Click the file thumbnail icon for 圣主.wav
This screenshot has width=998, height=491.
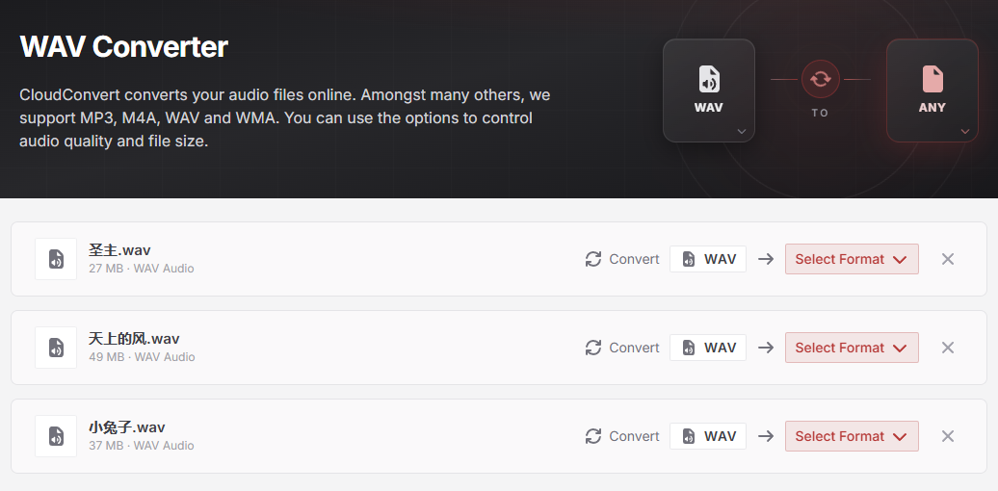pyautogui.click(x=56, y=259)
